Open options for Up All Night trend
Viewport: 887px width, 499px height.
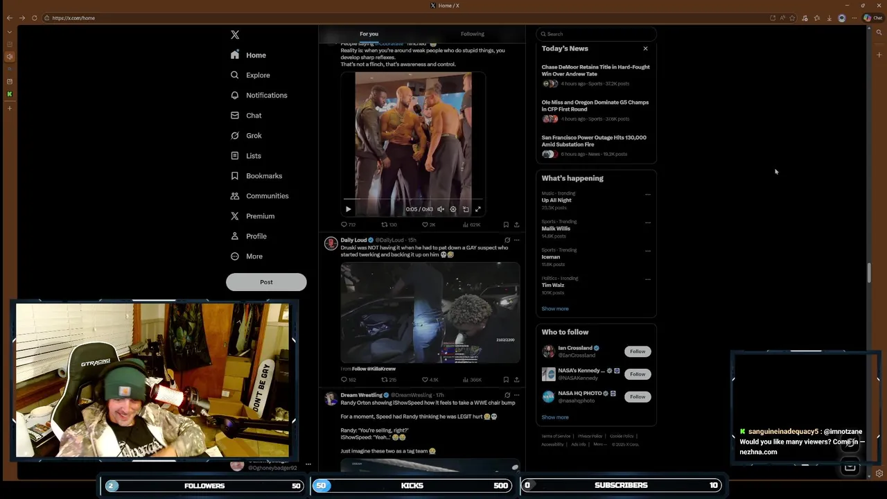[x=648, y=194]
